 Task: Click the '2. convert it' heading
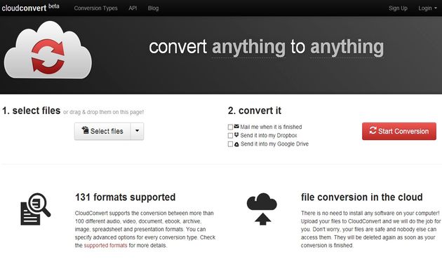(x=254, y=111)
